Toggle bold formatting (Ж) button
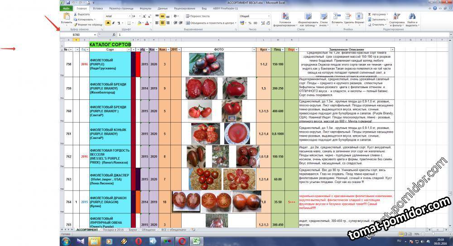Screen dimensions: 453x246 tap(108, 23)
